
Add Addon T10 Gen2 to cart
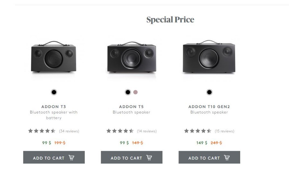[209, 157]
